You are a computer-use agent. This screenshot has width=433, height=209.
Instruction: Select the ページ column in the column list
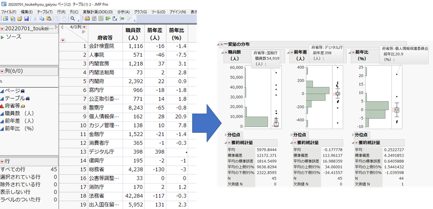(13, 91)
